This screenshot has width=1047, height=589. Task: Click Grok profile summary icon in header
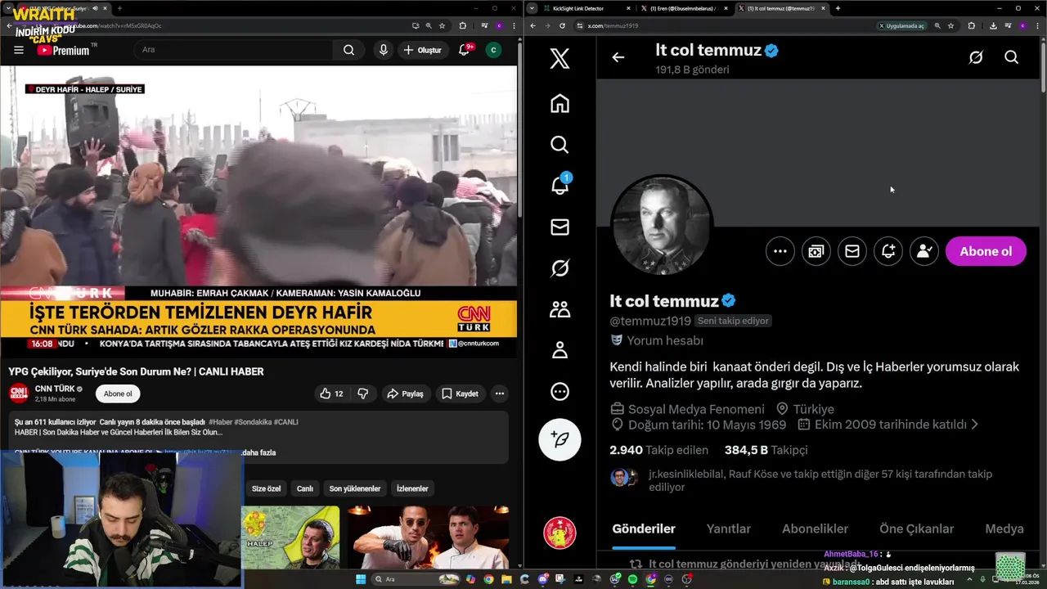coord(975,57)
